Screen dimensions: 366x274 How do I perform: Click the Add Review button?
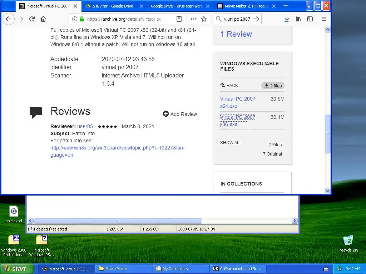click(x=180, y=114)
